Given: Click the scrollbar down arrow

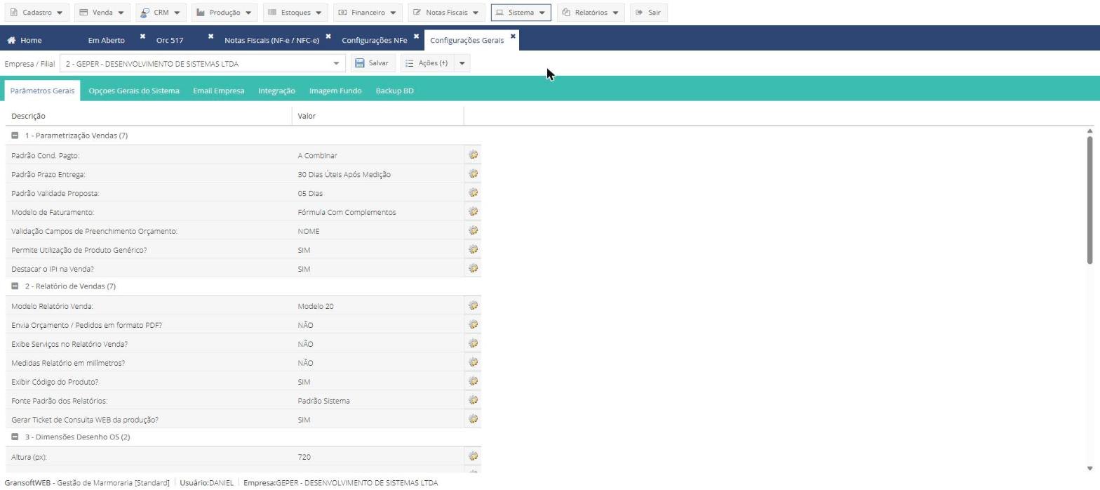Looking at the screenshot, I should tap(1089, 468).
